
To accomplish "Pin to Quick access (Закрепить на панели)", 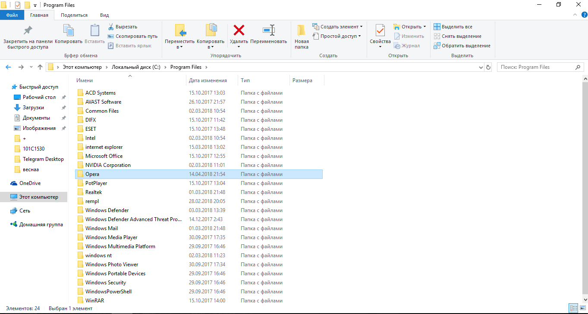I will (x=28, y=37).
